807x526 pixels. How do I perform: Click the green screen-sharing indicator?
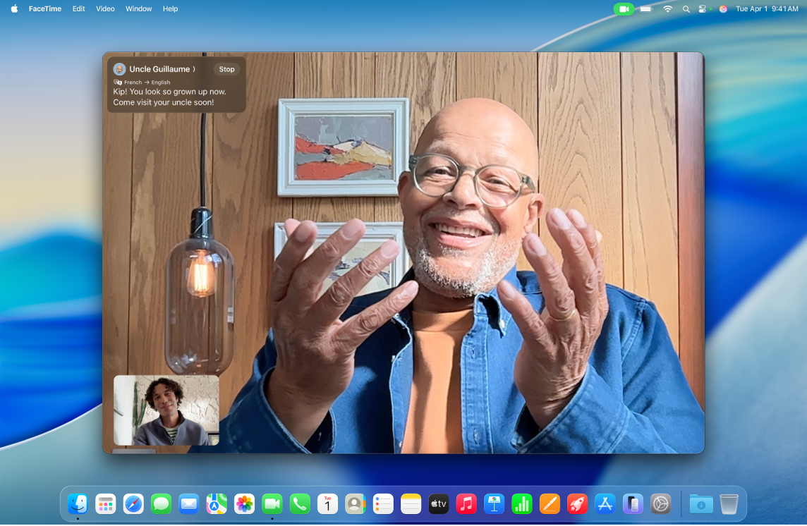[624, 8]
